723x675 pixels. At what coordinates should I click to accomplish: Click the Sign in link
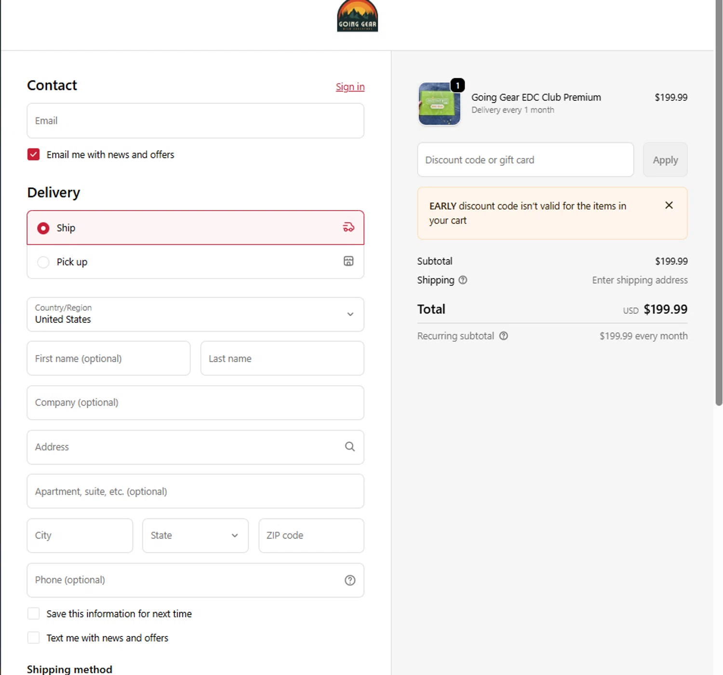coord(350,87)
